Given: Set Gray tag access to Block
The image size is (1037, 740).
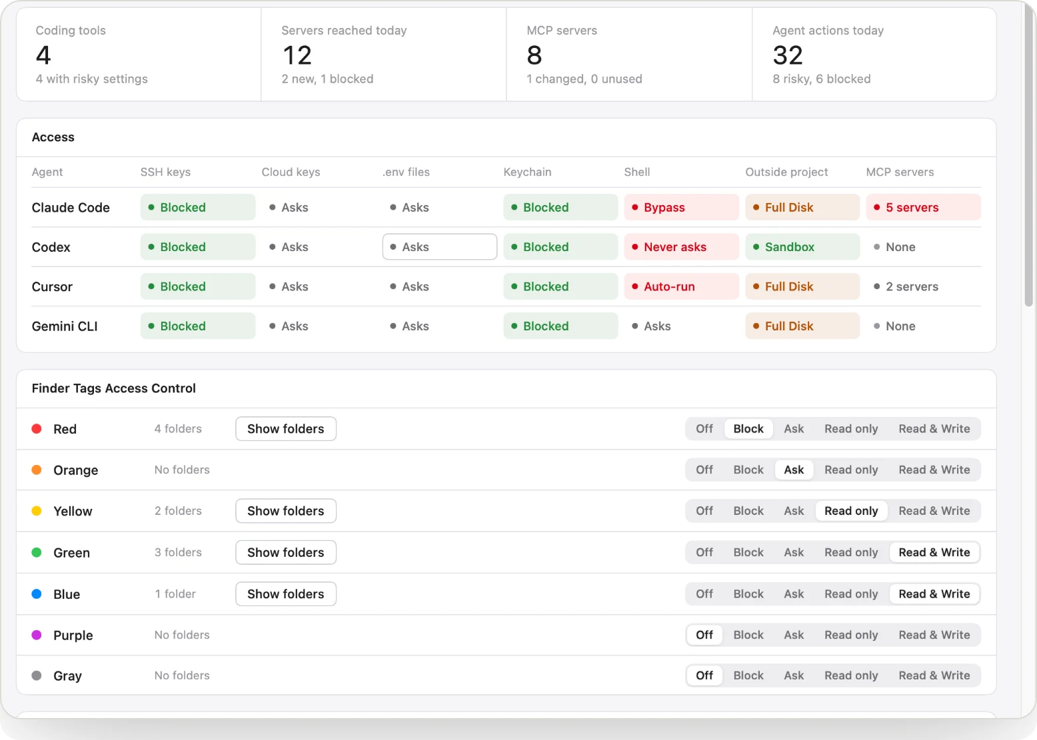Looking at the screenshot, I should 748,675.
